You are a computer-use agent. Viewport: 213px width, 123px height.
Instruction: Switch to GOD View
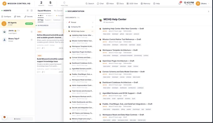click(x=132, y=3)
